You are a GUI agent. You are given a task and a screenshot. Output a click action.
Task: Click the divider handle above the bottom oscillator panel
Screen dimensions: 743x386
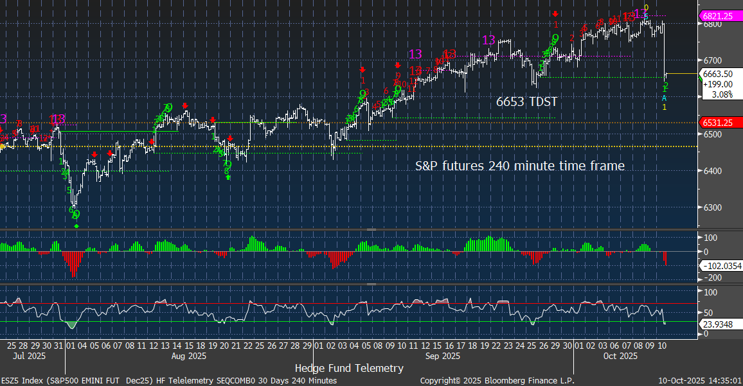(x=371, y=283)
